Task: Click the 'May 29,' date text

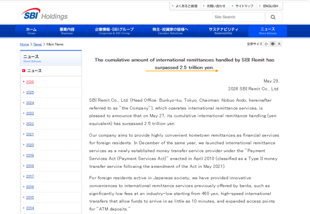Action: pyautogui.click(x=271, y=81)
